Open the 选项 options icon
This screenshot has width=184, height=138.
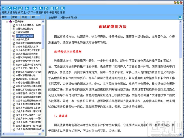63,8
